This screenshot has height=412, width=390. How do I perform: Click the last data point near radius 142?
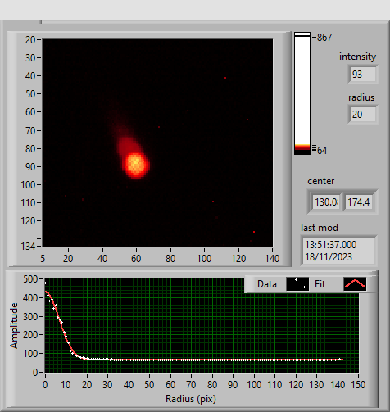(x=340, y=360)
